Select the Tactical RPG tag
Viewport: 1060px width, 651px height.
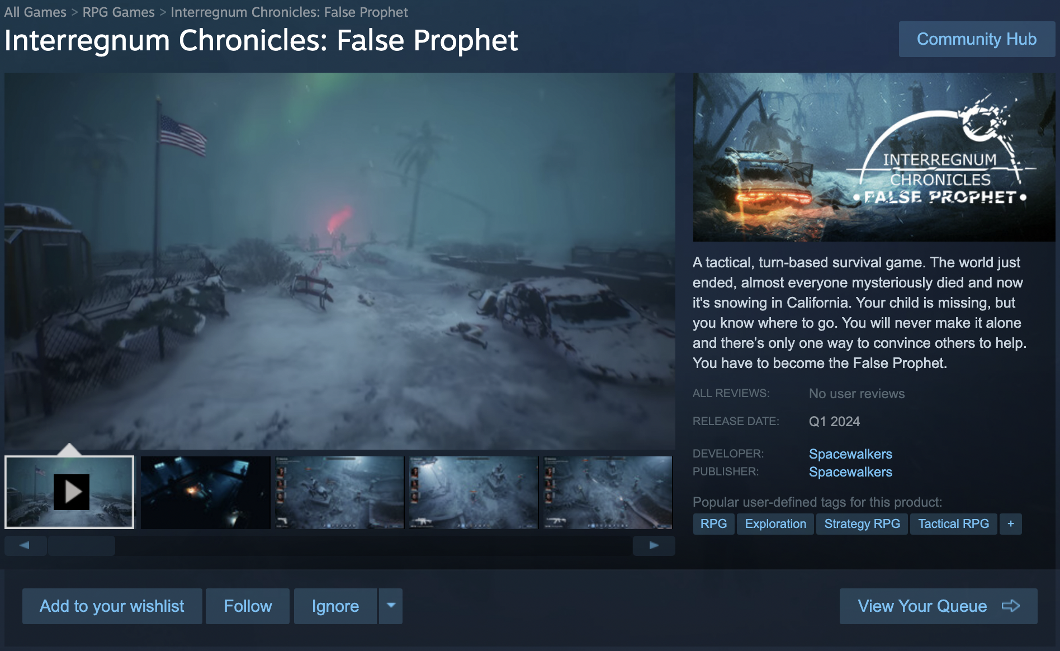coord(953,524)
